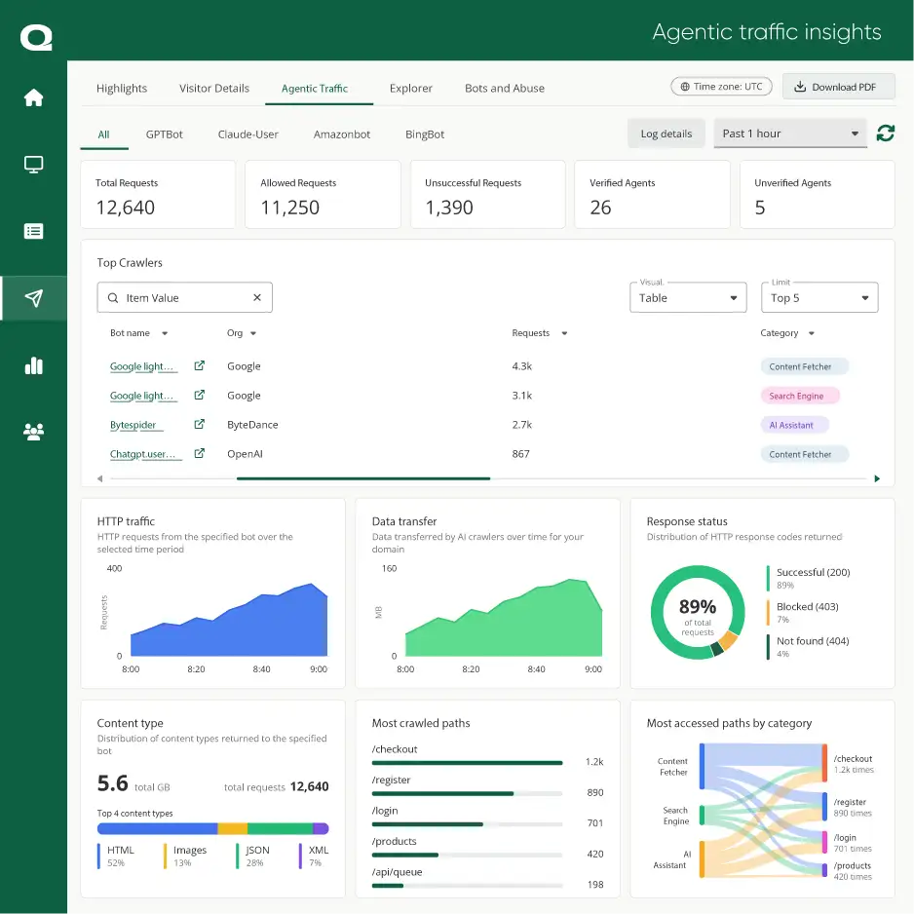The width and height of the screenshot is (914, 914).
Task: Click the Not found (404) legend entry
Action: click(808, 646)
